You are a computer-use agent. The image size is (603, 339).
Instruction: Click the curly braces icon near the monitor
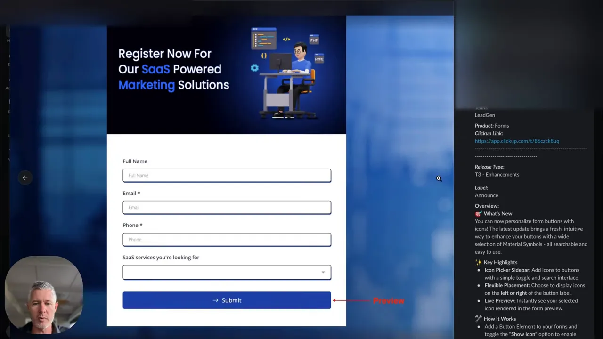264,56
